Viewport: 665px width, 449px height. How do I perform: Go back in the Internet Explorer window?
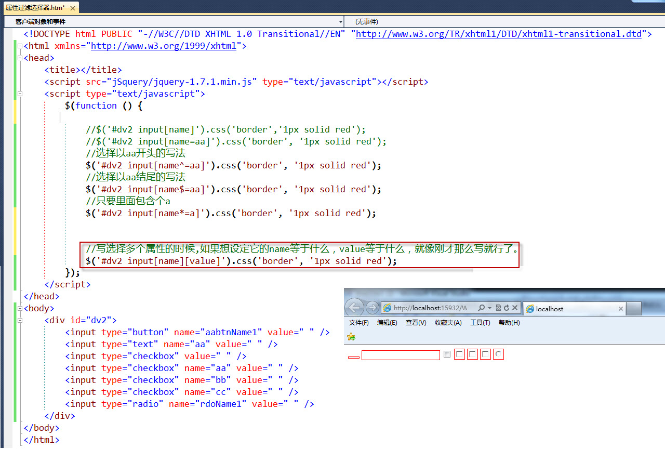point(354,307)
